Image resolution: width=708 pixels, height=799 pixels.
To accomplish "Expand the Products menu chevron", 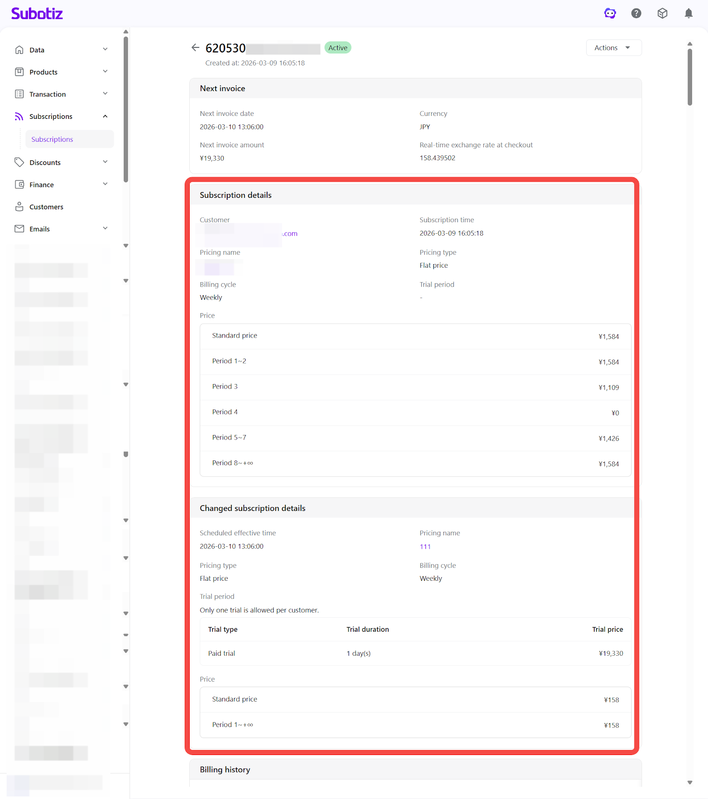I will tap(105, 71).
